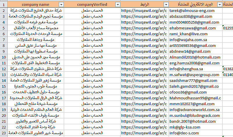
Task: Click email Saleh.gamdi2017@gmail.co
Action: (x=194, y=86)
